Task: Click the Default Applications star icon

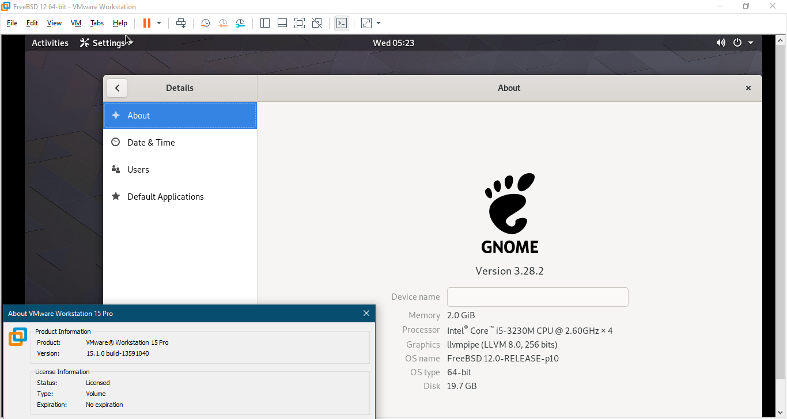Action: 116,196
